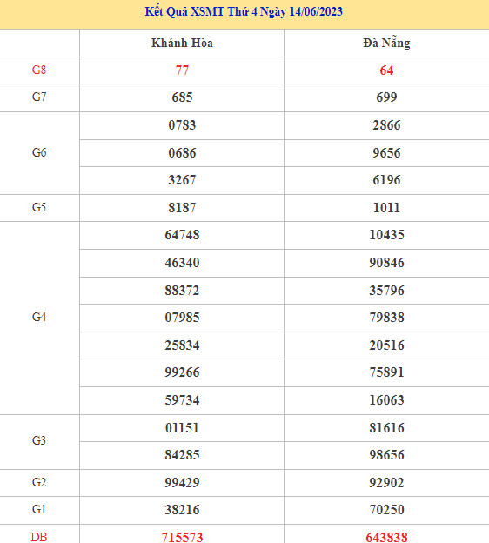The image size is (489, 543).
Task: Select the Đà Nẵng column header
Action: point(386,43)
